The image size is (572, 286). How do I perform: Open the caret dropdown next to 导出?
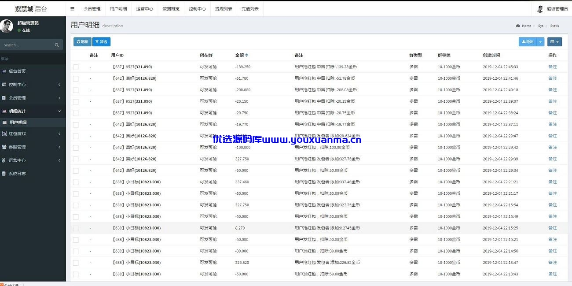tap(541, 42)
